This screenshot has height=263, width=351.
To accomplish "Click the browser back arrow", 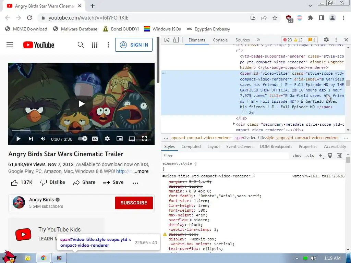I will [x=8, y=18].
